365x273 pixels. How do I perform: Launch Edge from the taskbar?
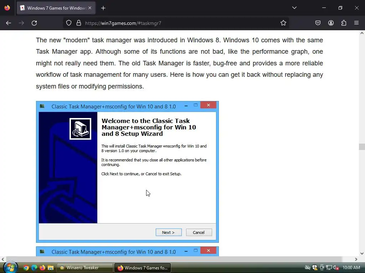[34, 268]
